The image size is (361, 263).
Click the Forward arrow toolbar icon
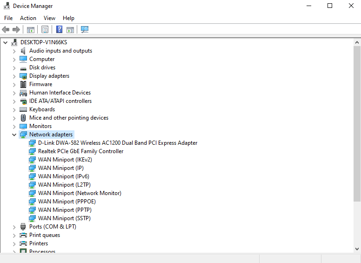click(x=16, y=29)
